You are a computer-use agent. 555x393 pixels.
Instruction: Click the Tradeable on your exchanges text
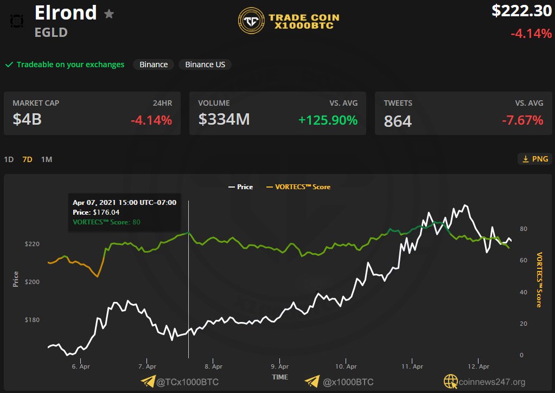click(71, 65)
